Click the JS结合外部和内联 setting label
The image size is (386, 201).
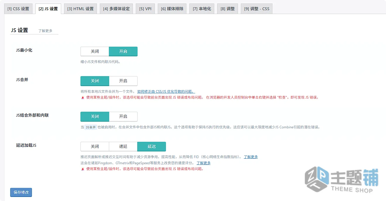coord(32,115)
